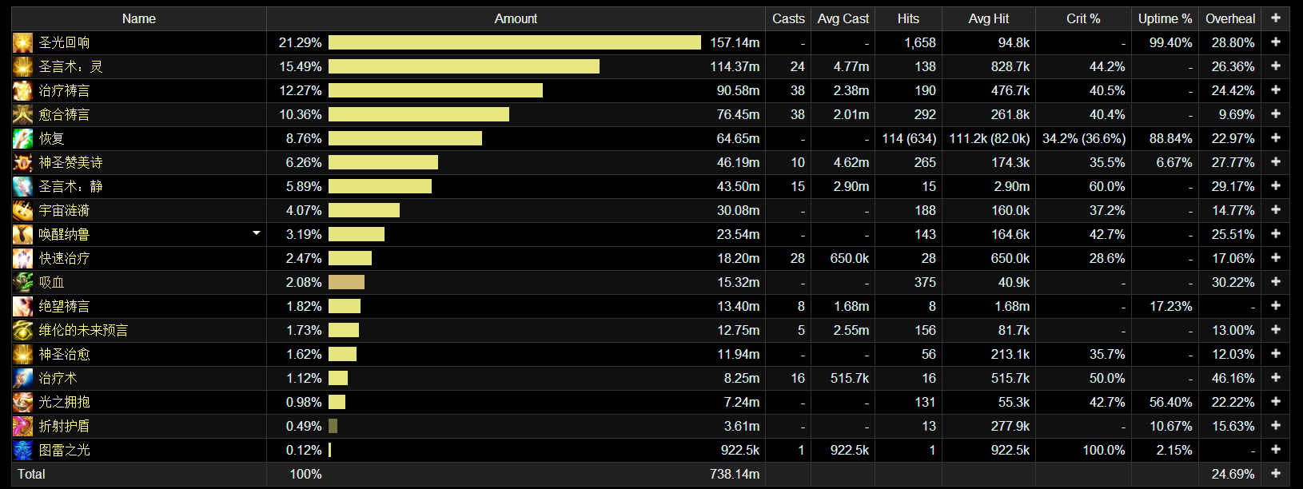This screenshot has height=489, width=1303.
Task: Expand the 唤醒纳鲁 dropdown arrow
Action: click(256, 233)
